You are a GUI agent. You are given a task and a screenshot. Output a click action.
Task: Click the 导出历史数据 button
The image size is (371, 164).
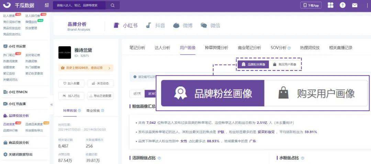100,96
